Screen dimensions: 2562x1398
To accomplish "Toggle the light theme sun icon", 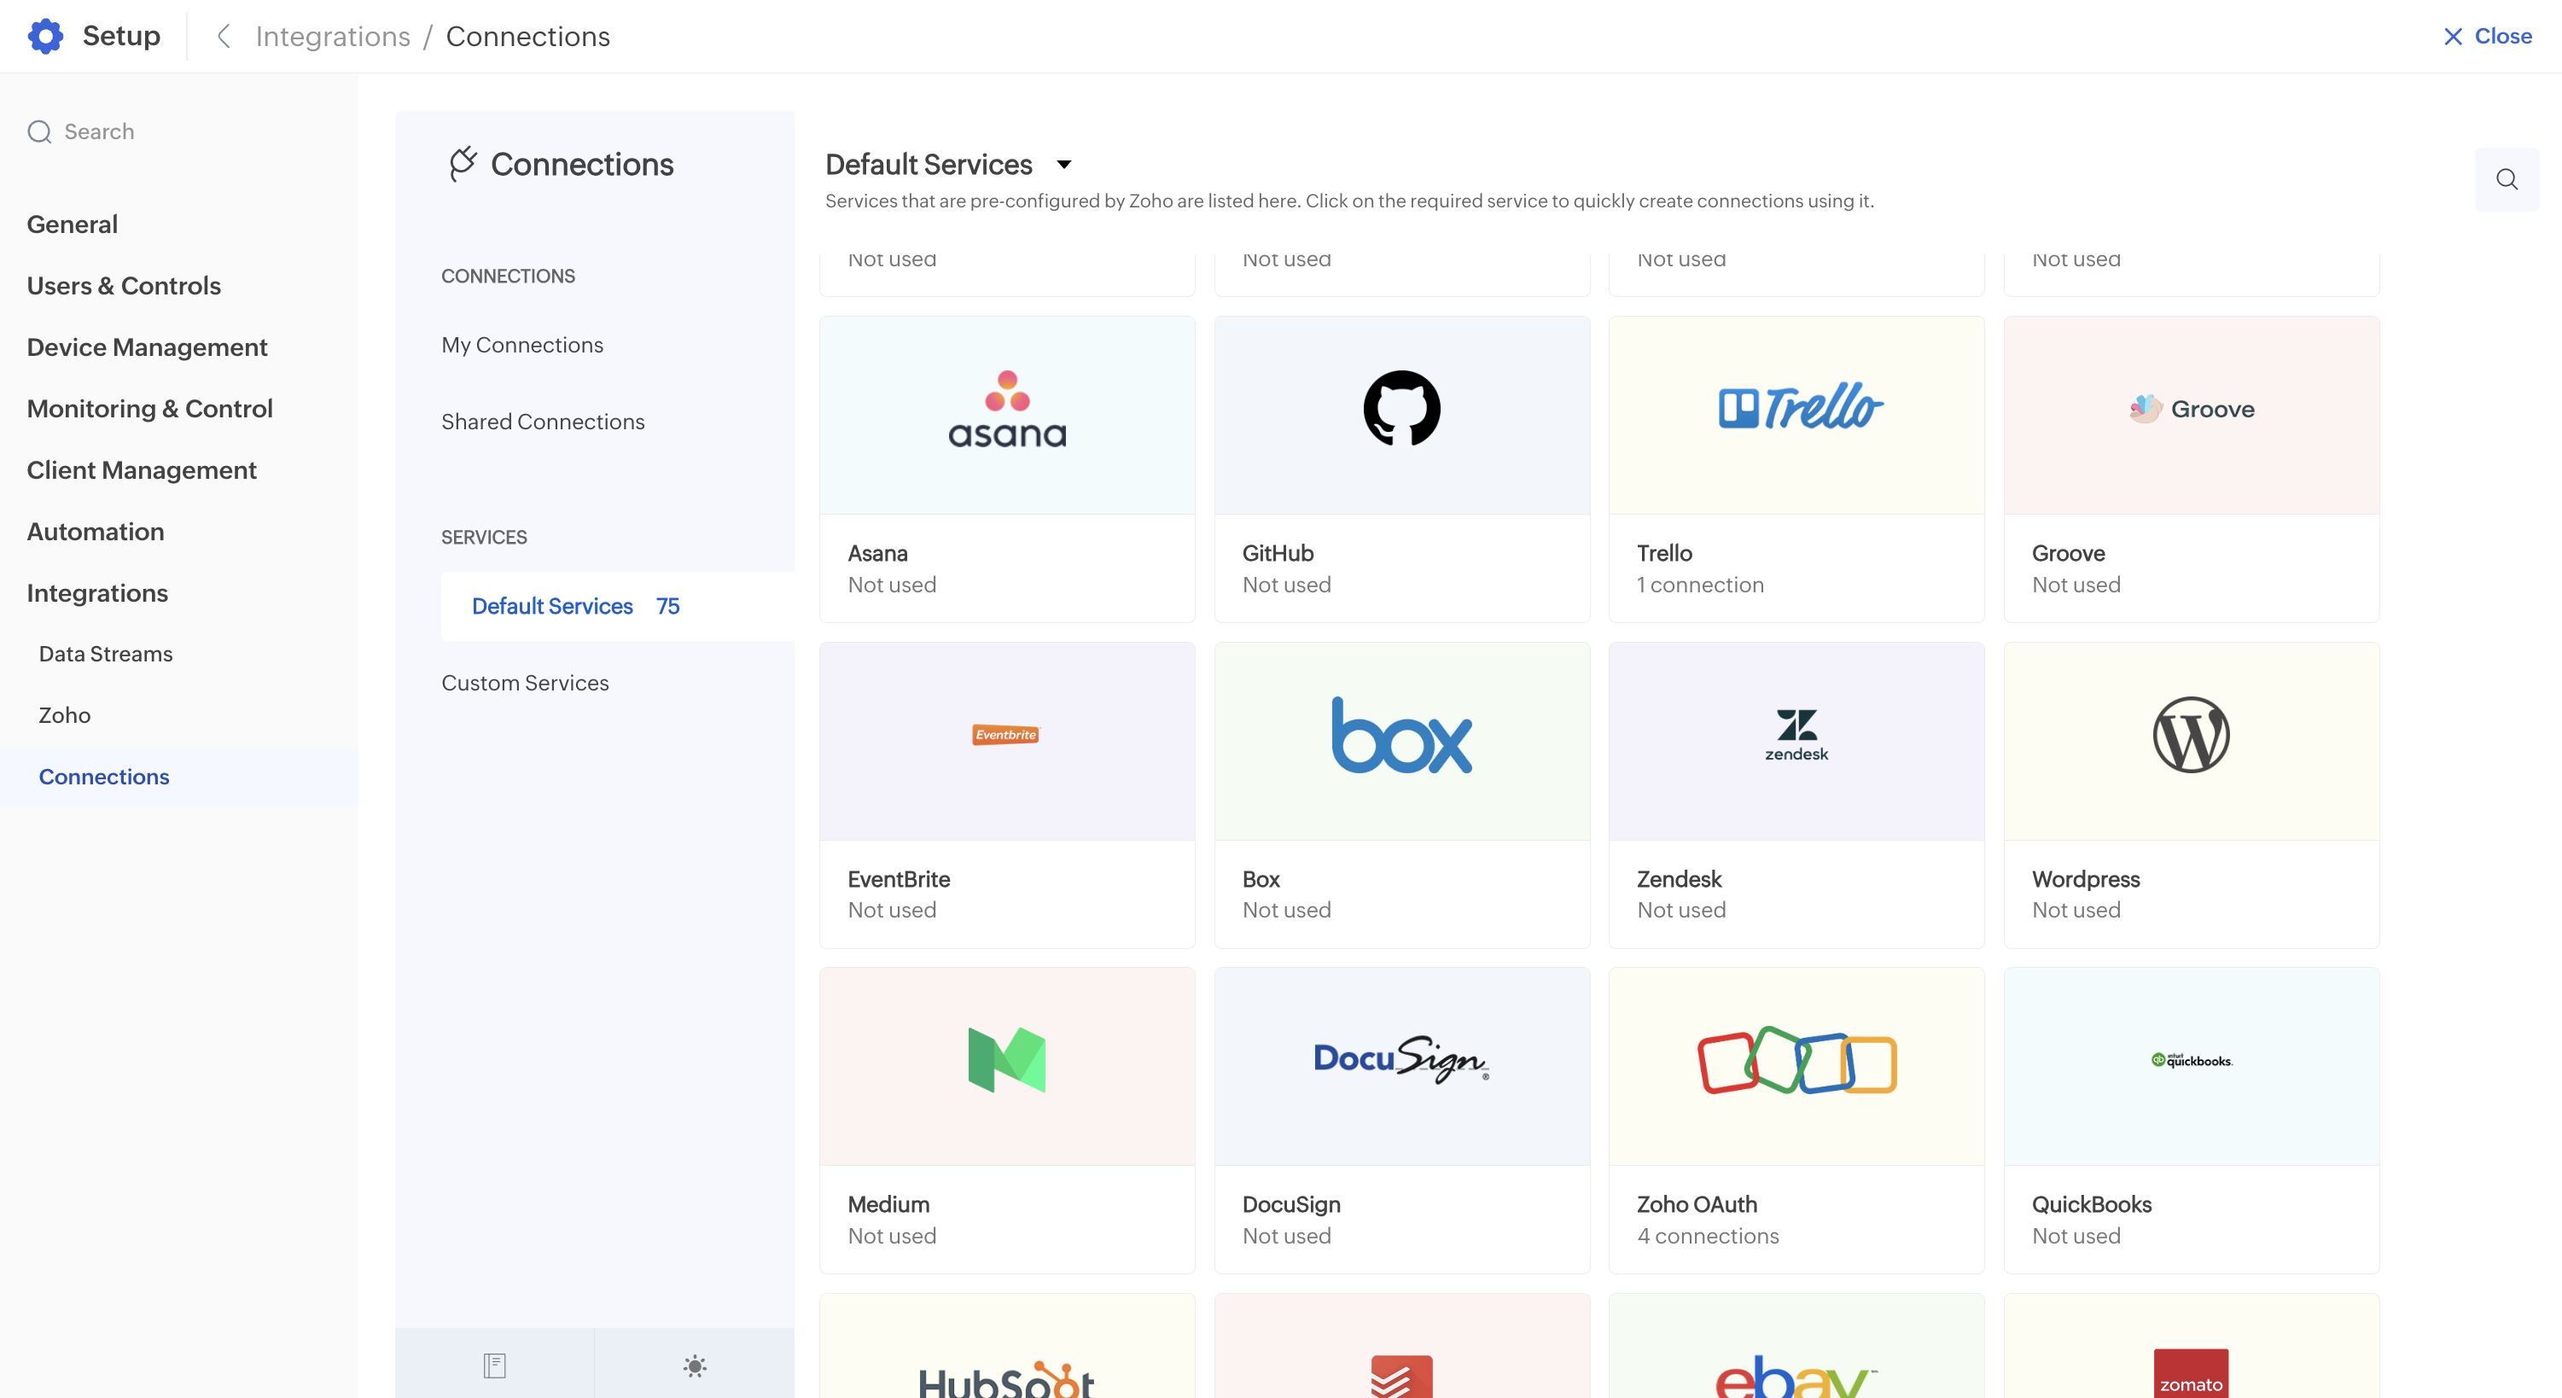I will (694, 1366).
